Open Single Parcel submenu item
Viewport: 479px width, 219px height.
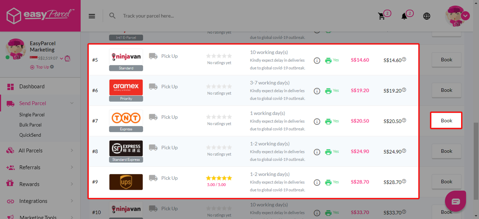pyautogui.click(x=32, y=115)
